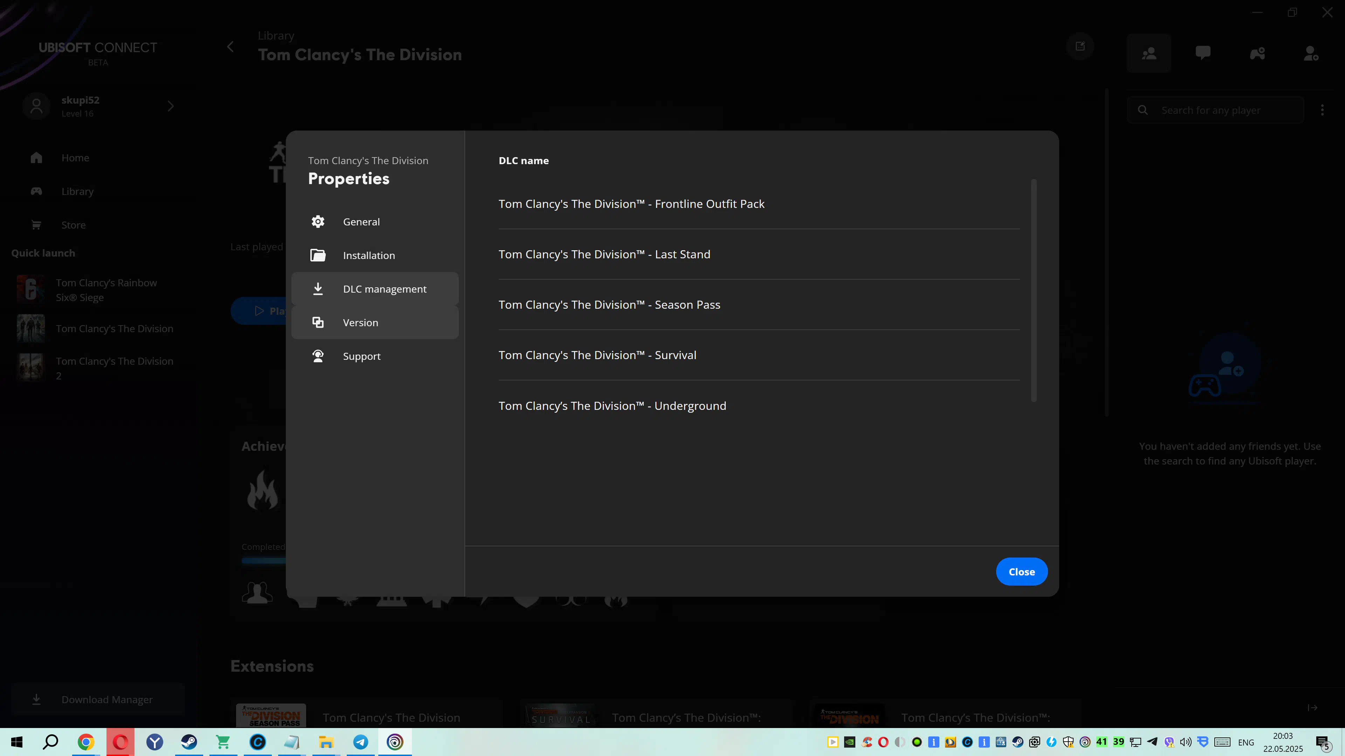1345x756 pixels.
Task: Select the Season Pass DLC row
Action: (x=759, y=305)
